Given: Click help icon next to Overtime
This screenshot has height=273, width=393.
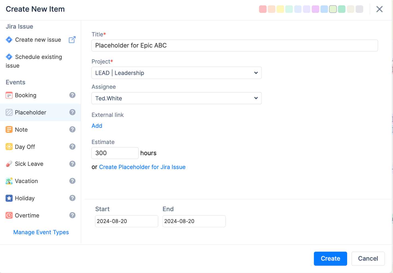Looking at the screenshot, I should (72, 215).
